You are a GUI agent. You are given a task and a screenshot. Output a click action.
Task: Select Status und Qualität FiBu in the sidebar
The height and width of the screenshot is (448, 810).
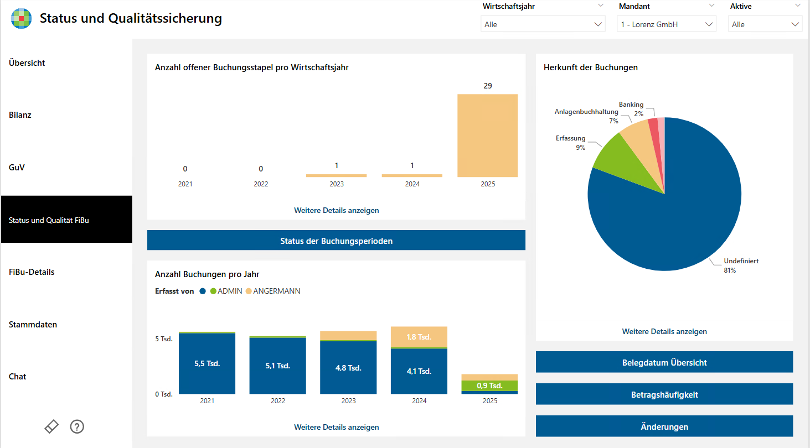[66, 220]
